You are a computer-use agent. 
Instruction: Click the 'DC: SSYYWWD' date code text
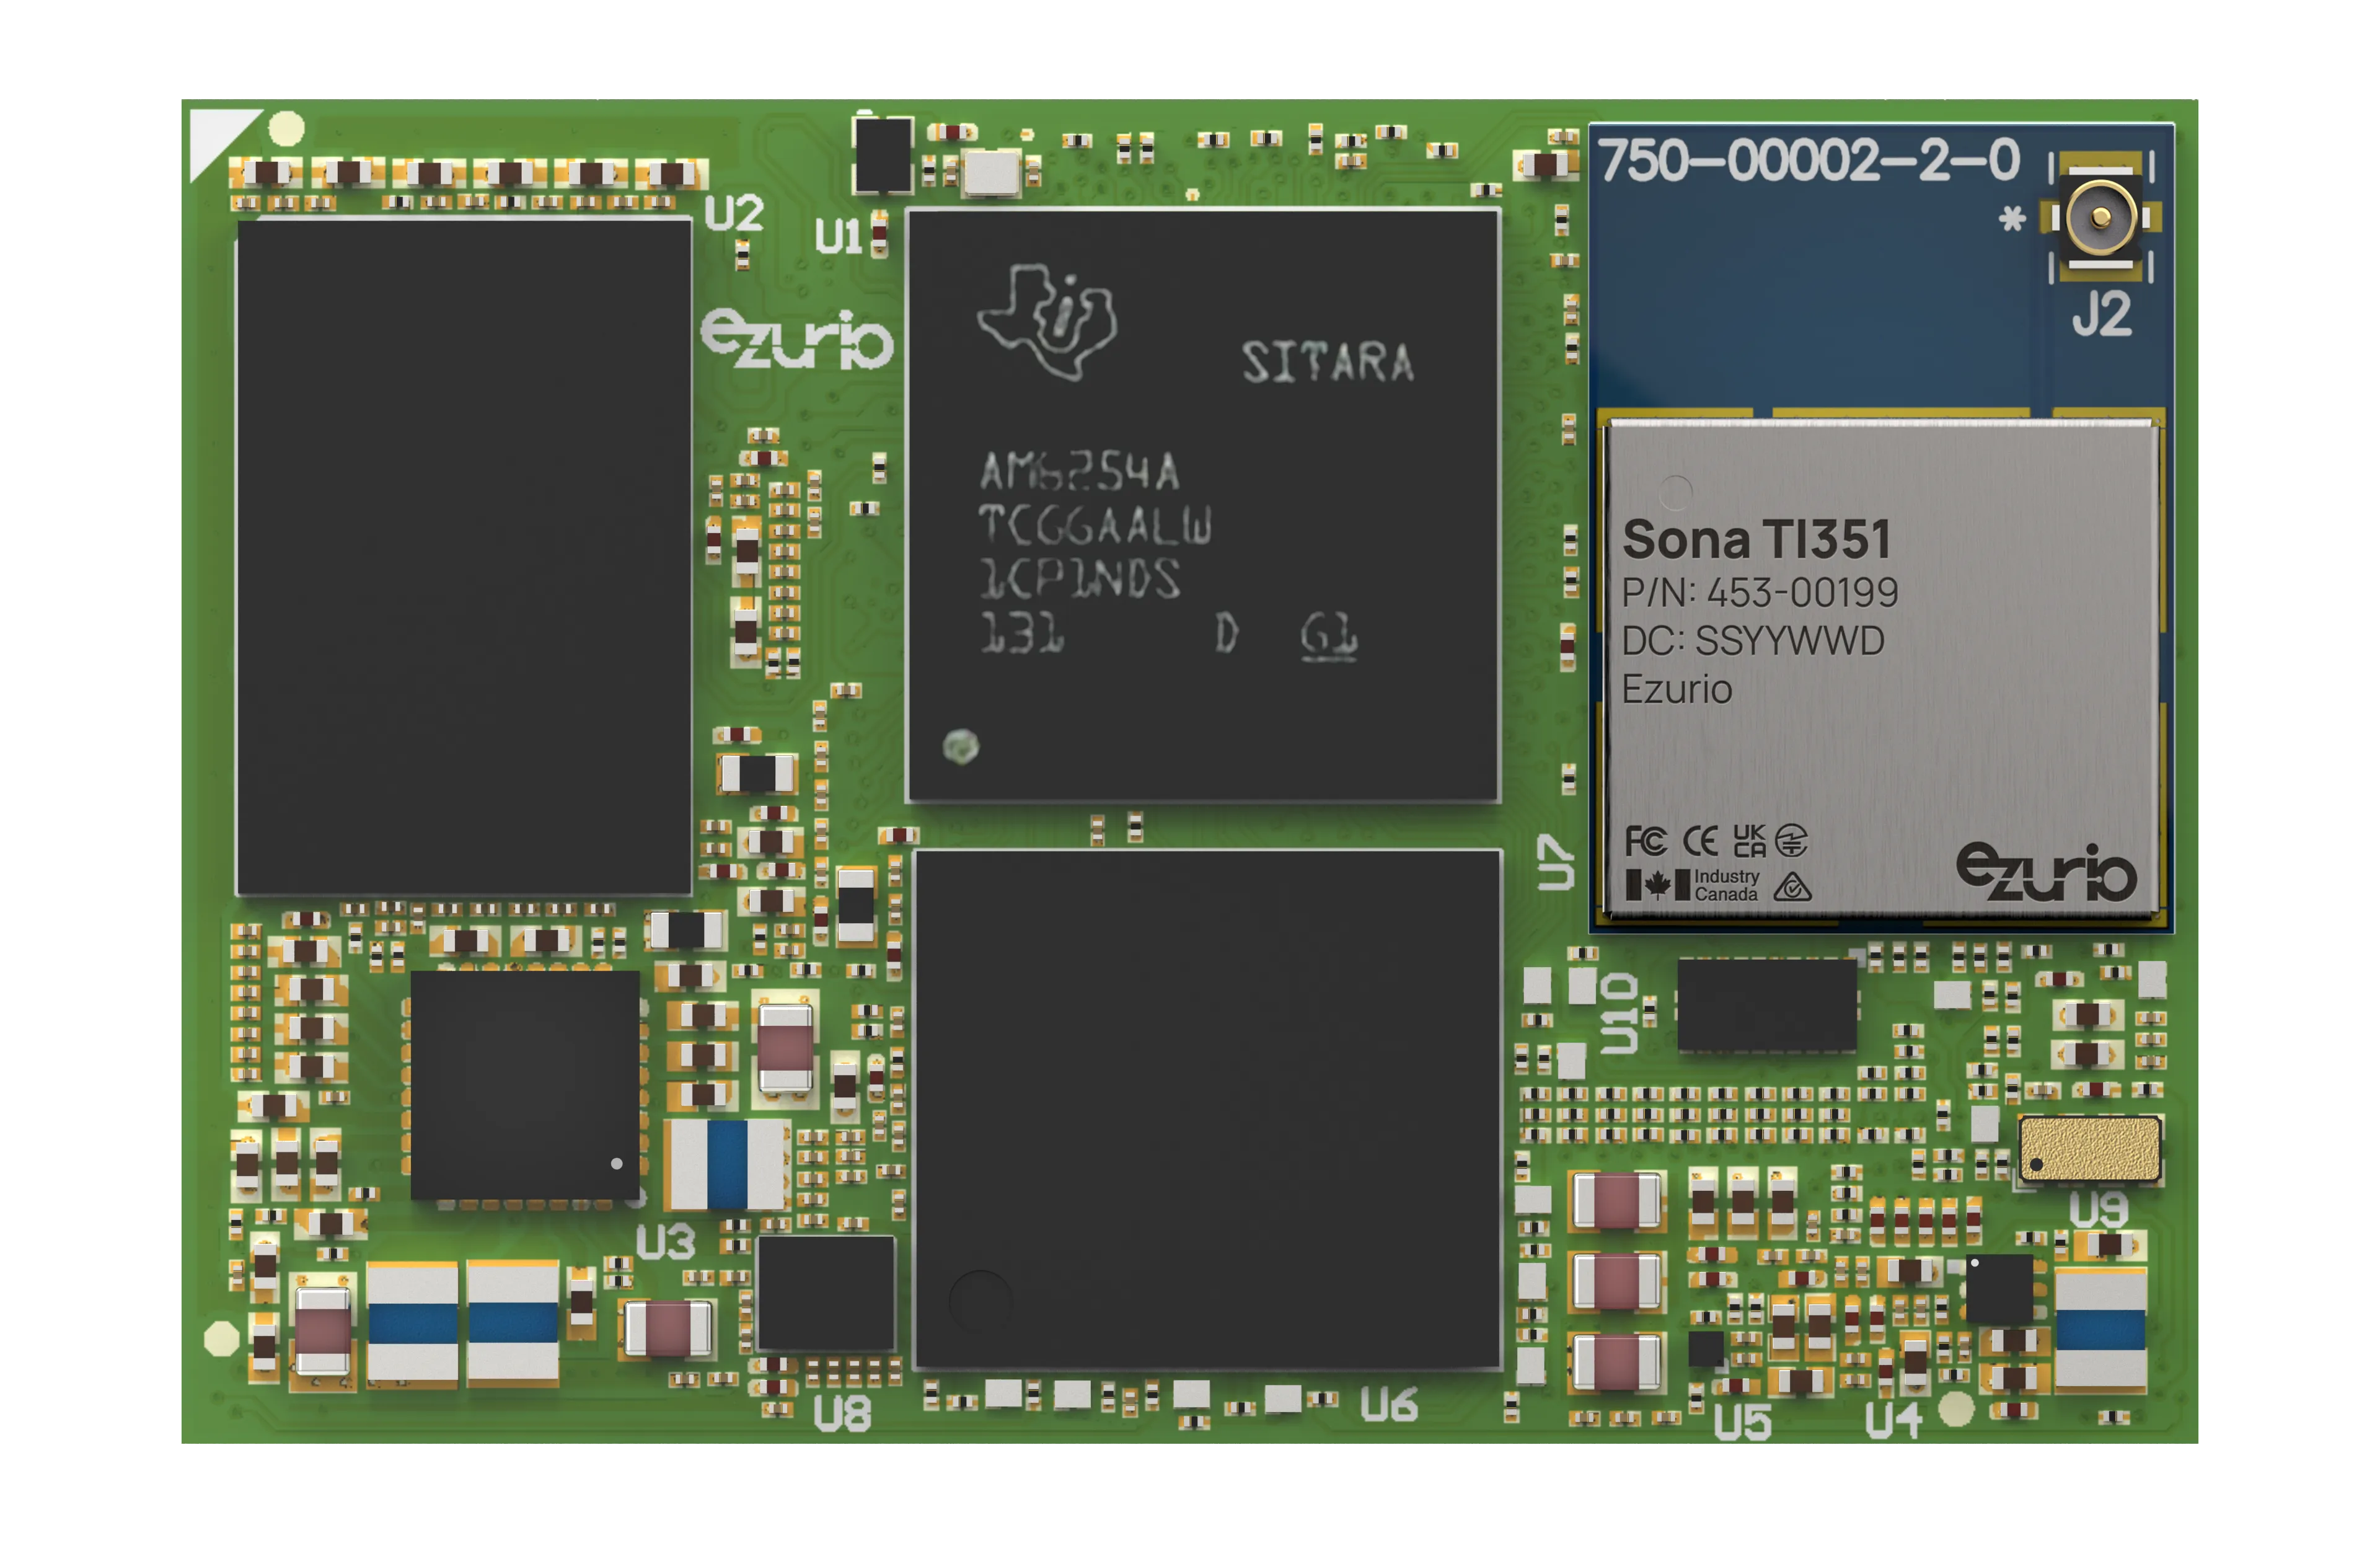(1753, 640)
